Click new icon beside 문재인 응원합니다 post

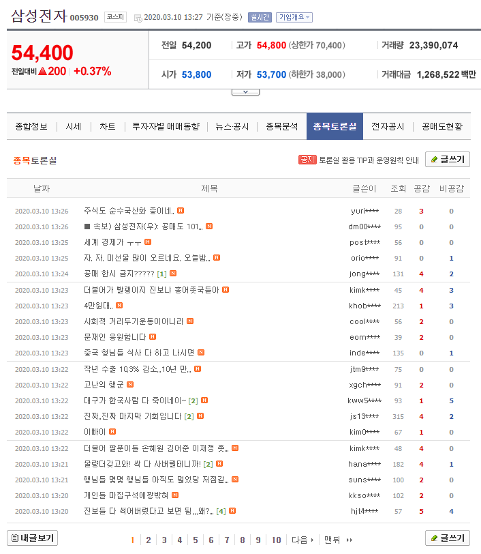[153, 337]
